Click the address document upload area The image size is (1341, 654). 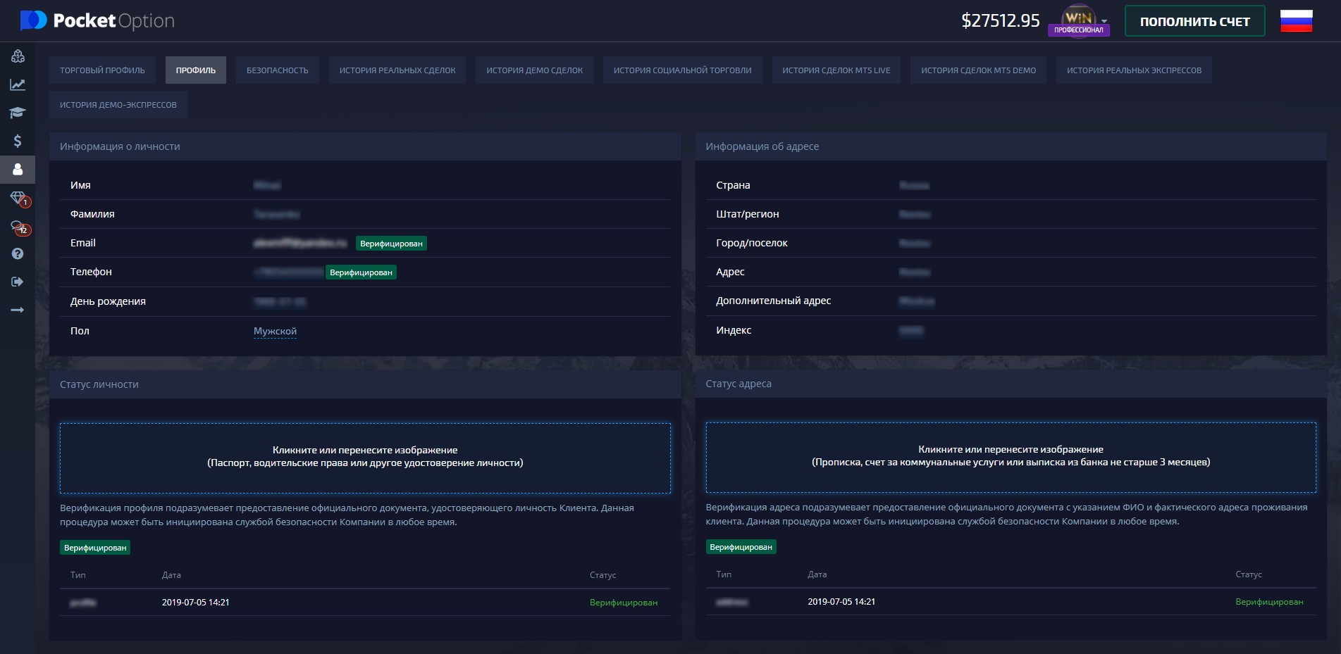click(1011, 457)
